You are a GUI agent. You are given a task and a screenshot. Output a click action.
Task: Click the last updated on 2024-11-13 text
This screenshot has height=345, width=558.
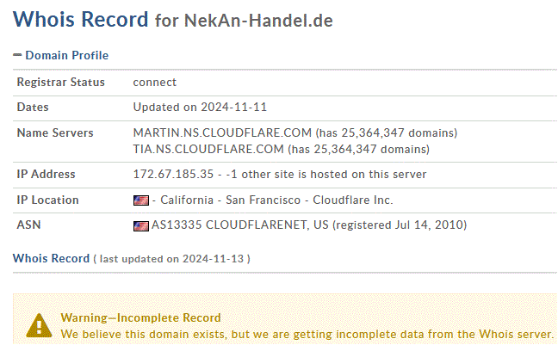click(x=171, y=259)
